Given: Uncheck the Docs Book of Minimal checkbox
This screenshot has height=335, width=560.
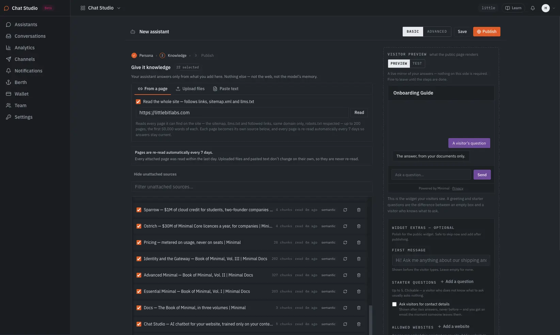Looking at the screenshot, I should coord(139,308).
